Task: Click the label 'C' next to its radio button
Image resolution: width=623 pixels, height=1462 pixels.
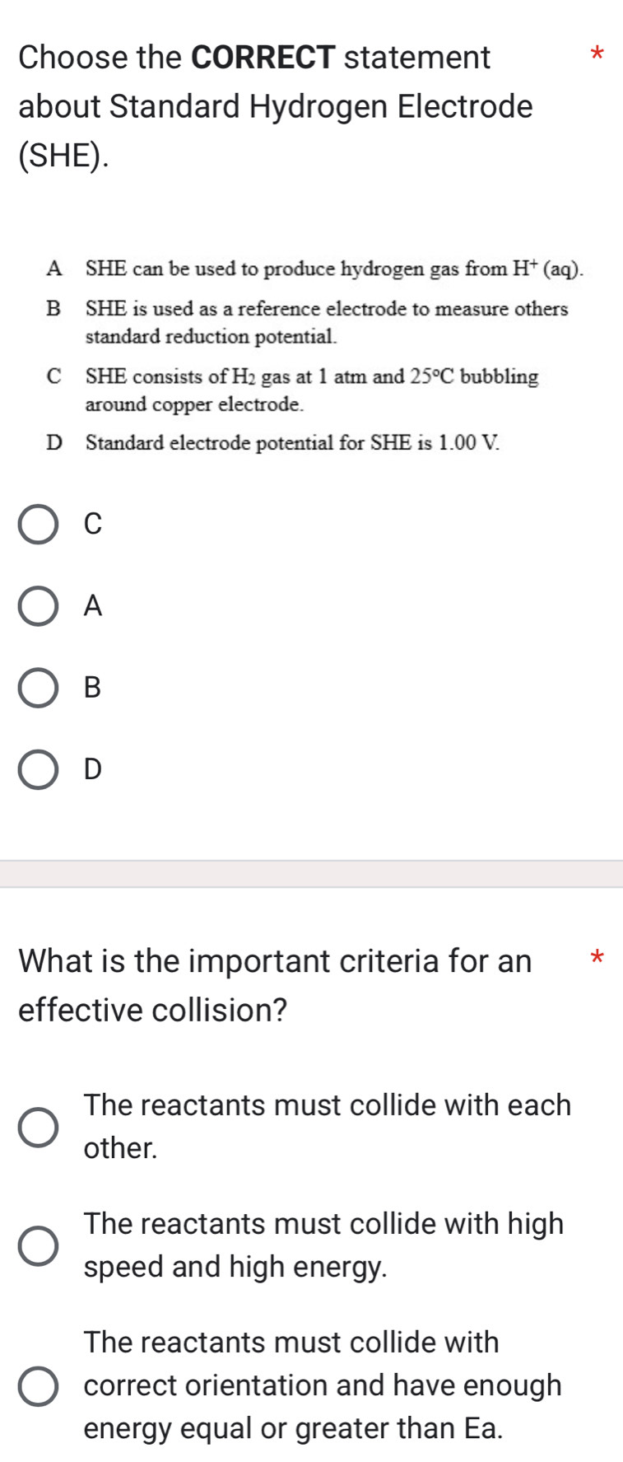Action: [91, 525]
